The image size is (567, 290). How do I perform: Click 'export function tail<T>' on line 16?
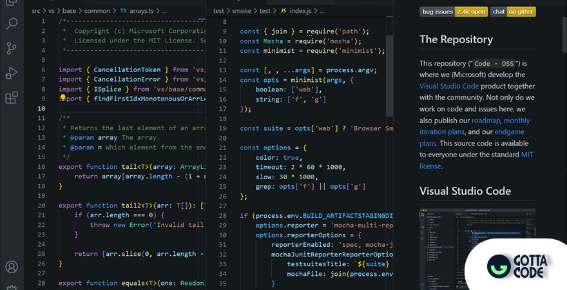pyautogui.click(x=102, y=167)
